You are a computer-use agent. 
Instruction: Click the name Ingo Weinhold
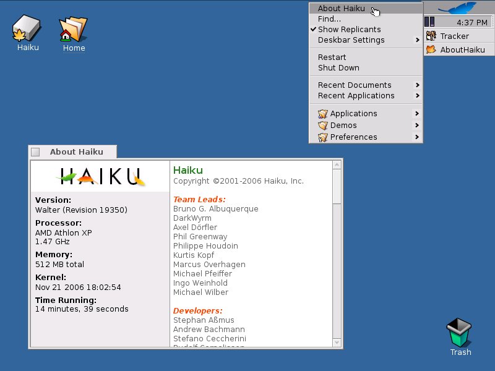(200, 283)
